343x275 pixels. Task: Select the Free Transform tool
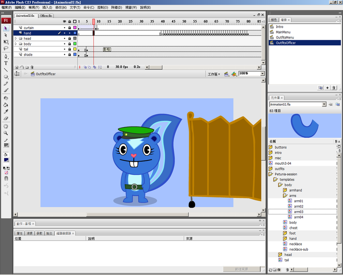pos(6,42)
